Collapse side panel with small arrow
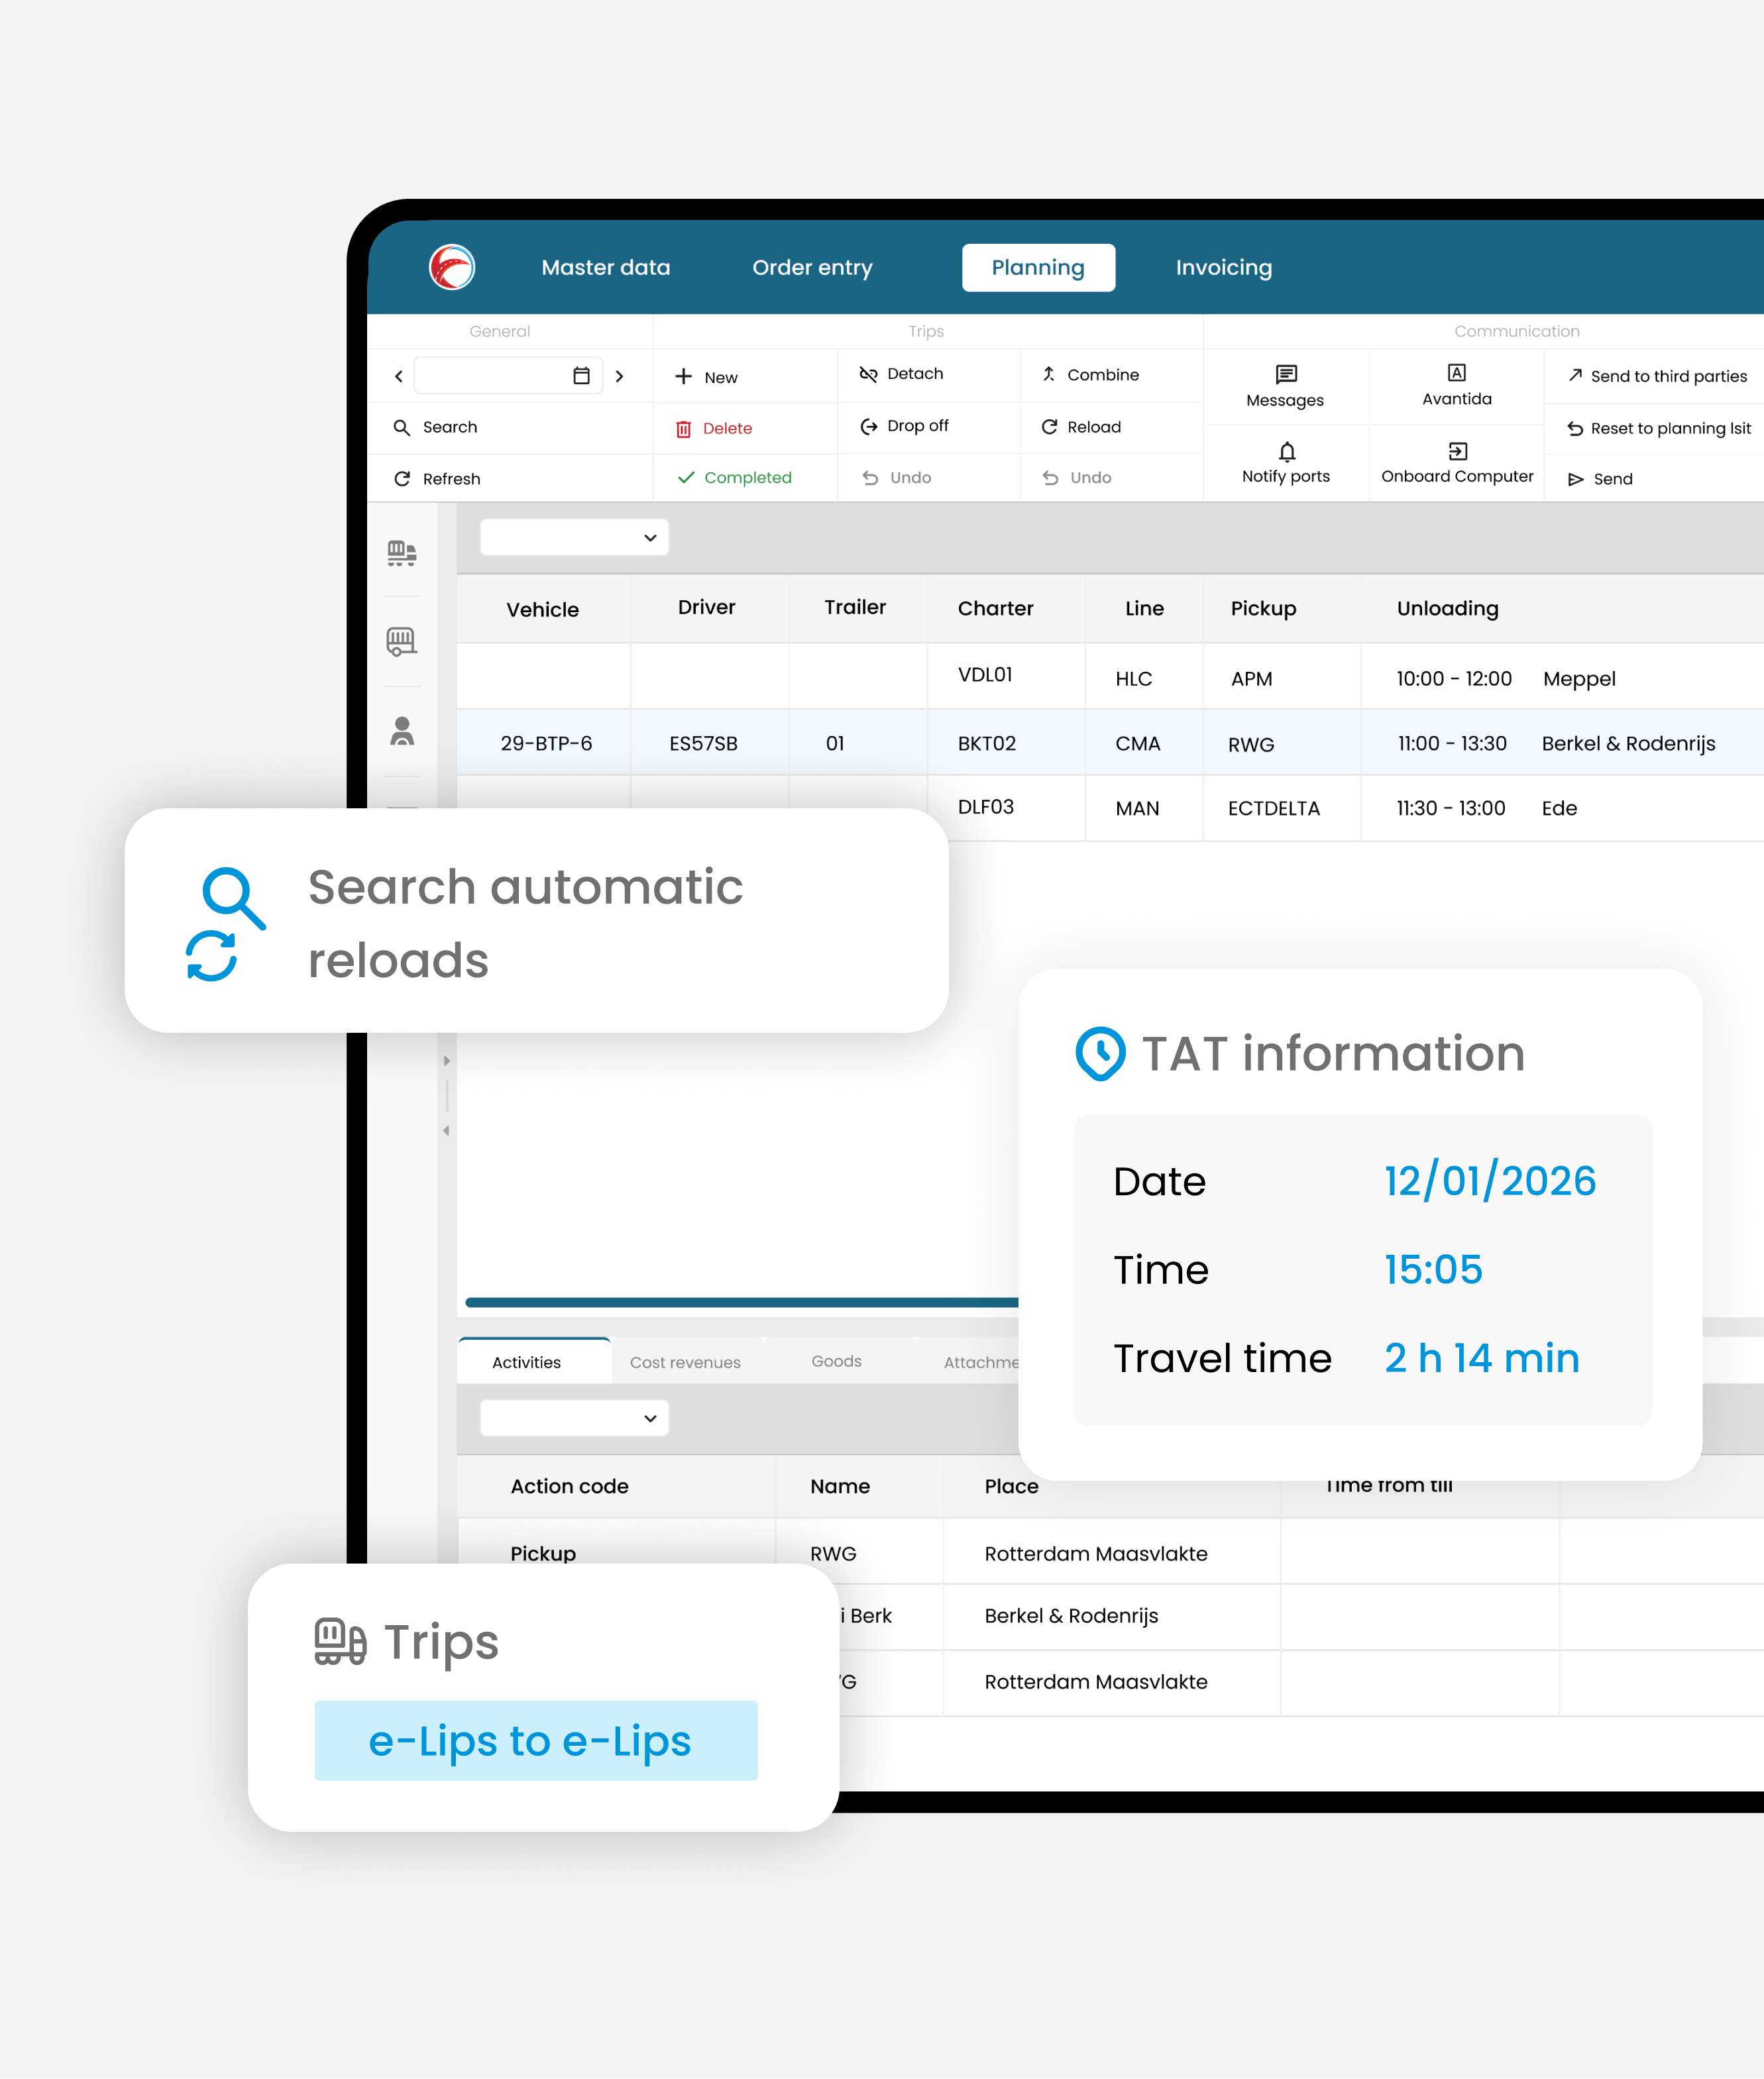Image resolution: width=1764 pixels, height=2079 pixels. point(446,1130)
